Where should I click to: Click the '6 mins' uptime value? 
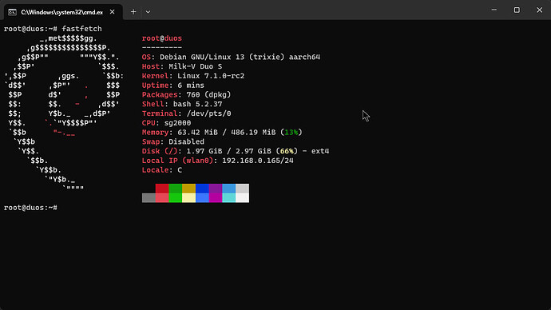[191, 85]
